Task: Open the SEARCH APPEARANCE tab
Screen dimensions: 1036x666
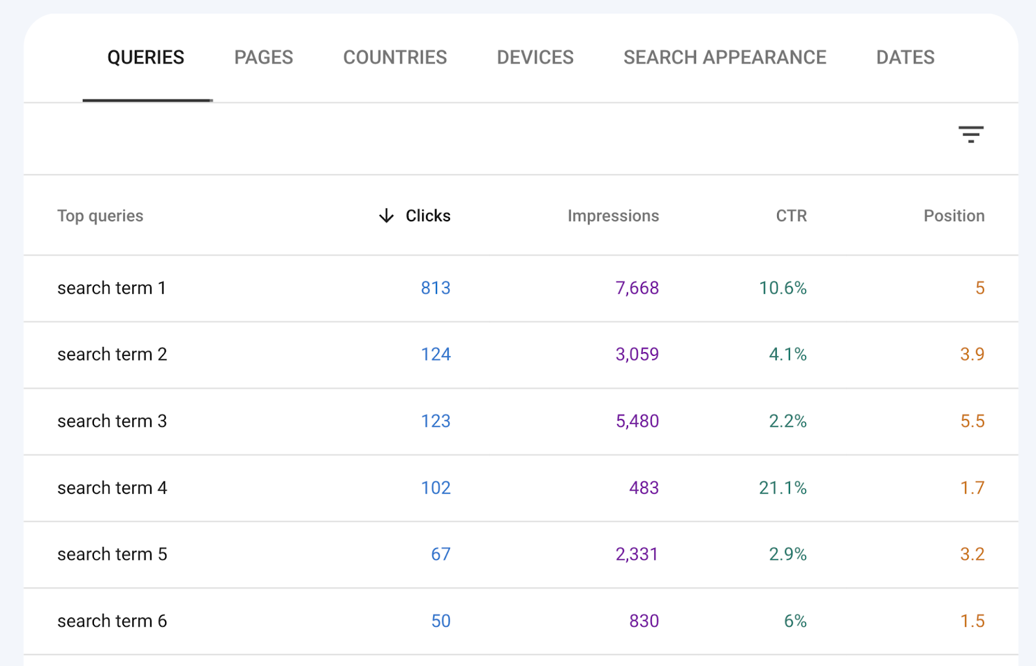Action: tap(725, 57)
